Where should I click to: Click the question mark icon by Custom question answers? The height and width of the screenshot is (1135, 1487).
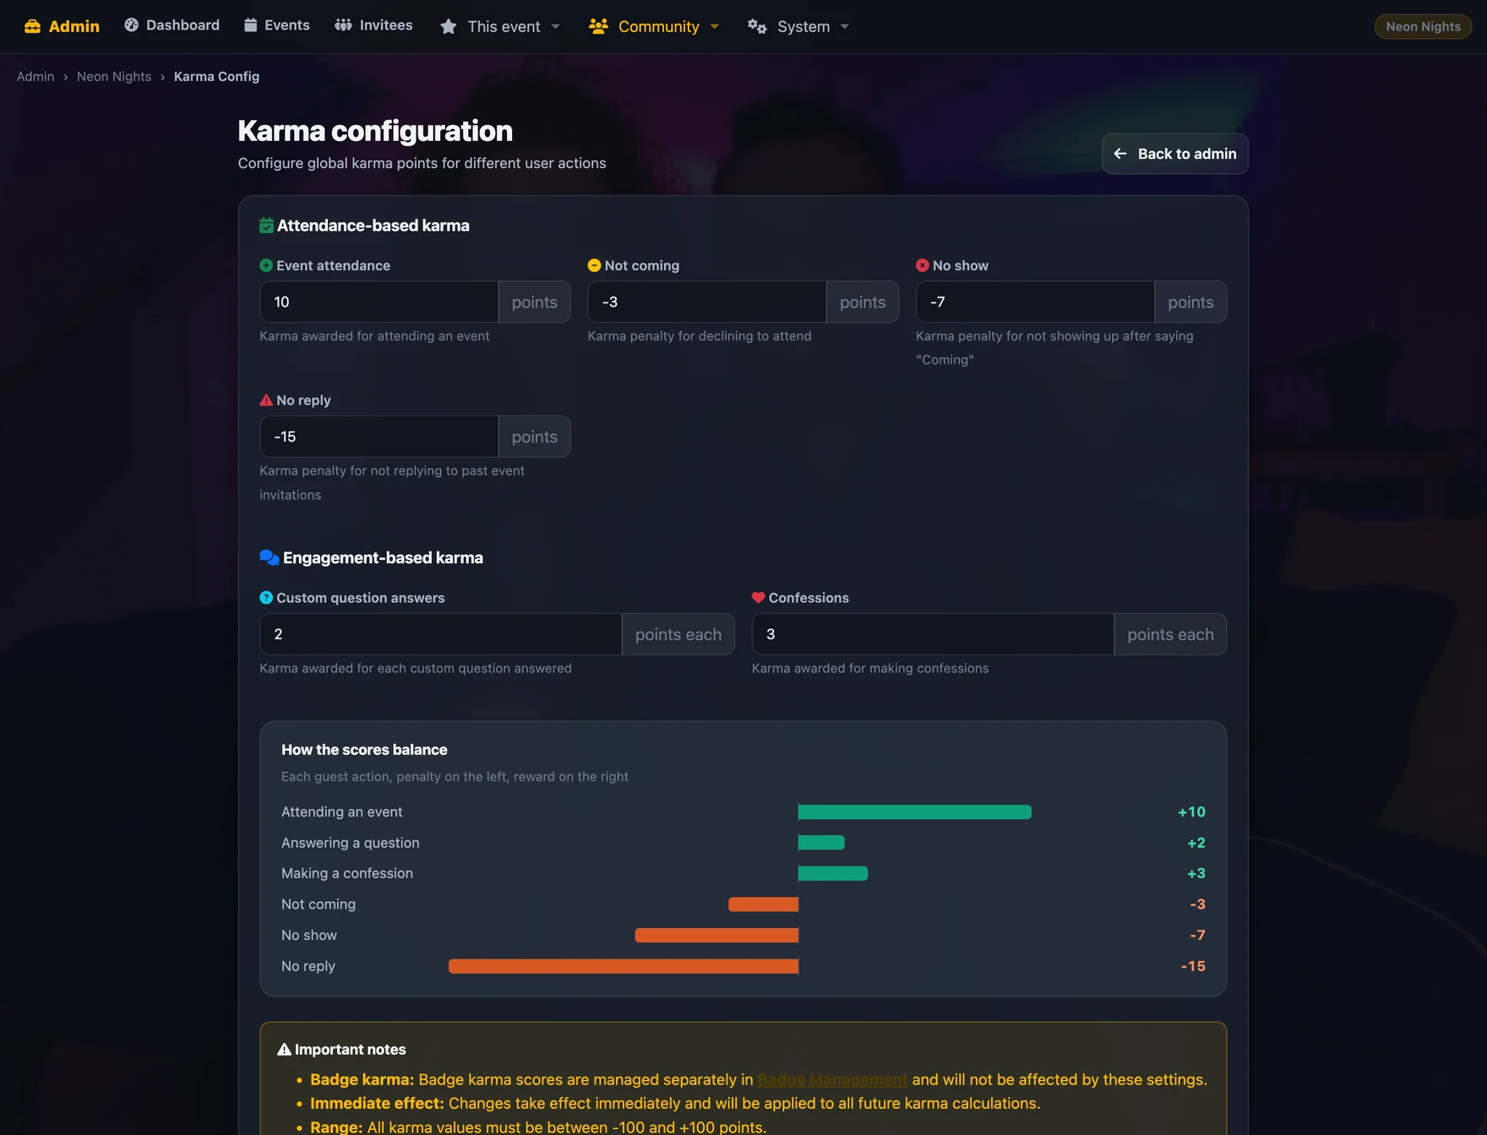266,598
